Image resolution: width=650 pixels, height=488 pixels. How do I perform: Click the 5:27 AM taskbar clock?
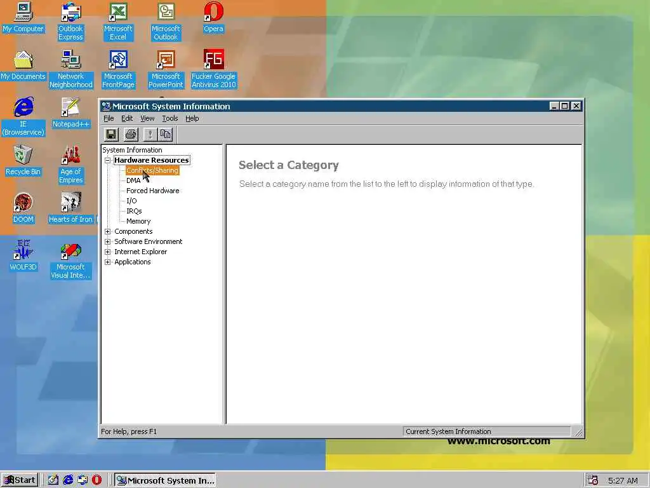(623, 480)
